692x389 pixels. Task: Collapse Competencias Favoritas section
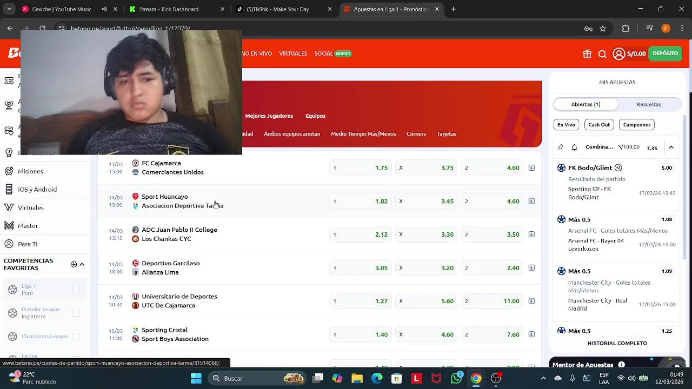pyautogui.click(x=82, y=264)
